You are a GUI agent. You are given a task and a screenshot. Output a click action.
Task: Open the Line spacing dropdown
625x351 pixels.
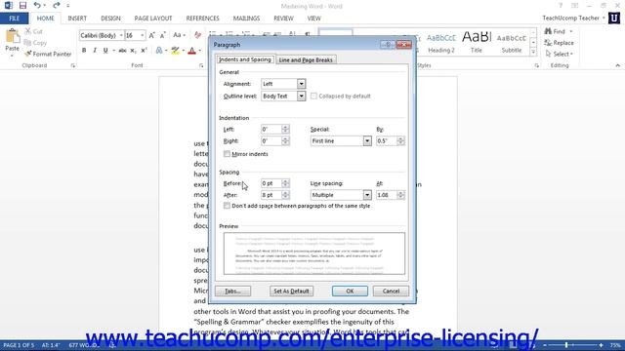pyautogui.click(x=367, y=195)
